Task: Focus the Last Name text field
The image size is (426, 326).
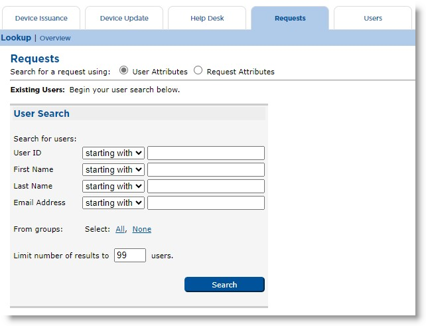Action: click(206, 187)
